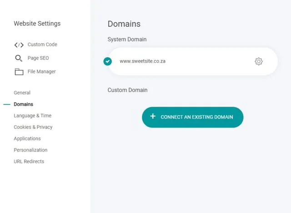Open the File Manager
291x213 pixels.
41,72
